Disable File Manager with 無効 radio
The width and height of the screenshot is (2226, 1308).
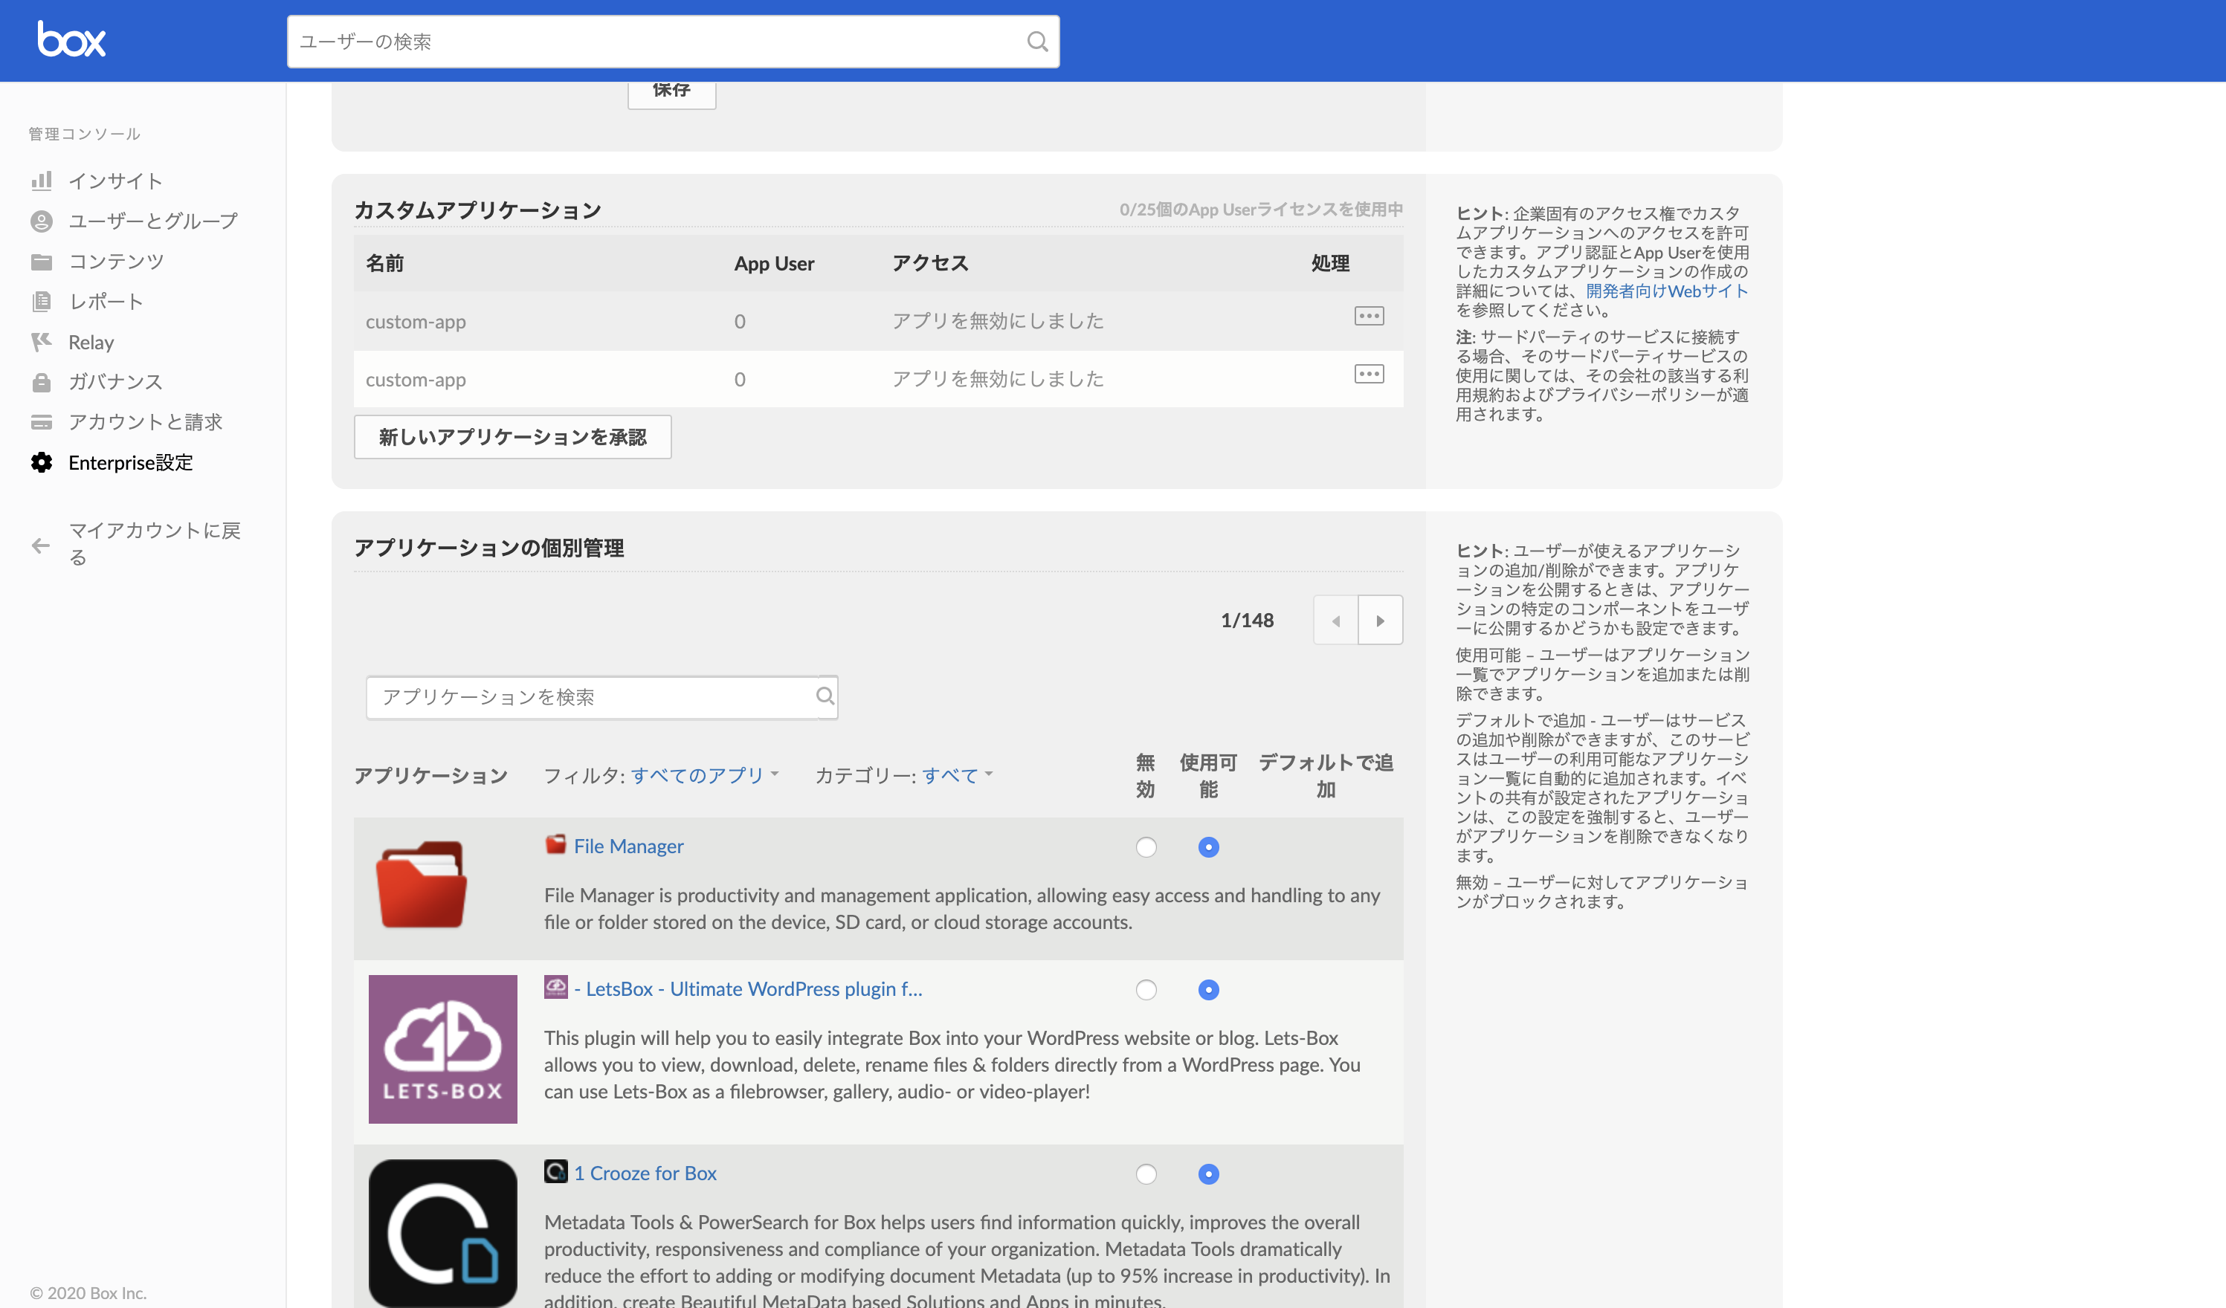point(1146,847)
